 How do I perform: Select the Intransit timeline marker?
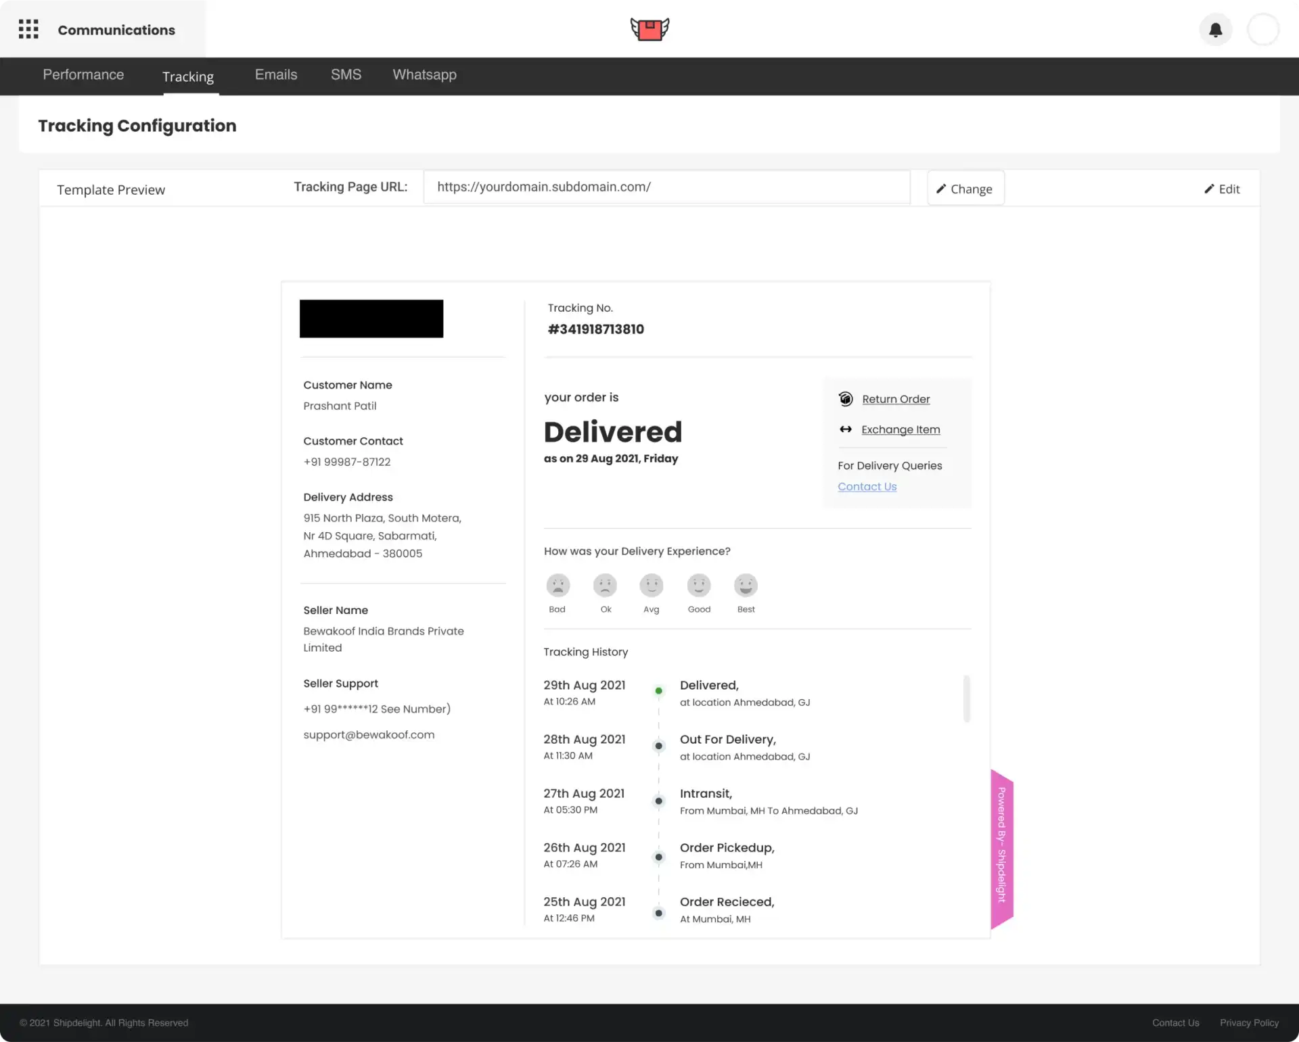(x=658, y=801)
